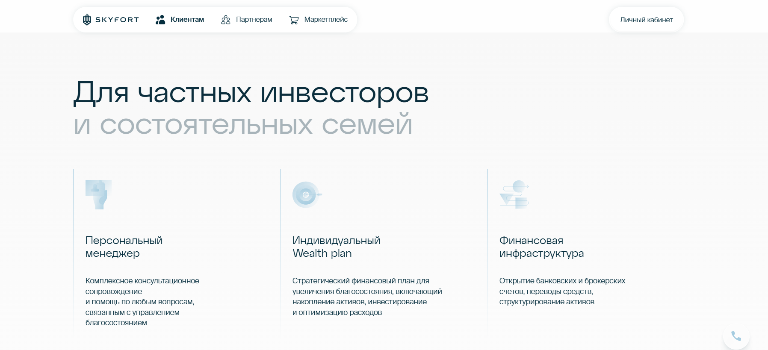Viewport: 768px width, 350px height.
Task: Click the description starting Стратегический финансовый план
Action: click(x=367, y=297)
